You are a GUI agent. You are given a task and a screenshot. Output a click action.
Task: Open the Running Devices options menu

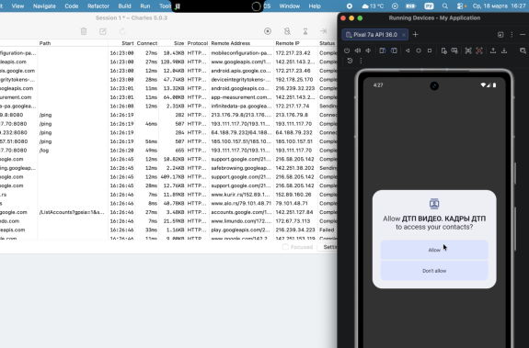pos(512,35)
